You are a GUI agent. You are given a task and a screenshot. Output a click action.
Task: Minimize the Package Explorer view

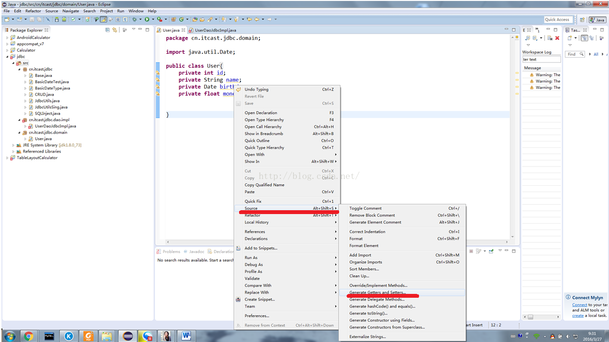(x=140, y=30)
